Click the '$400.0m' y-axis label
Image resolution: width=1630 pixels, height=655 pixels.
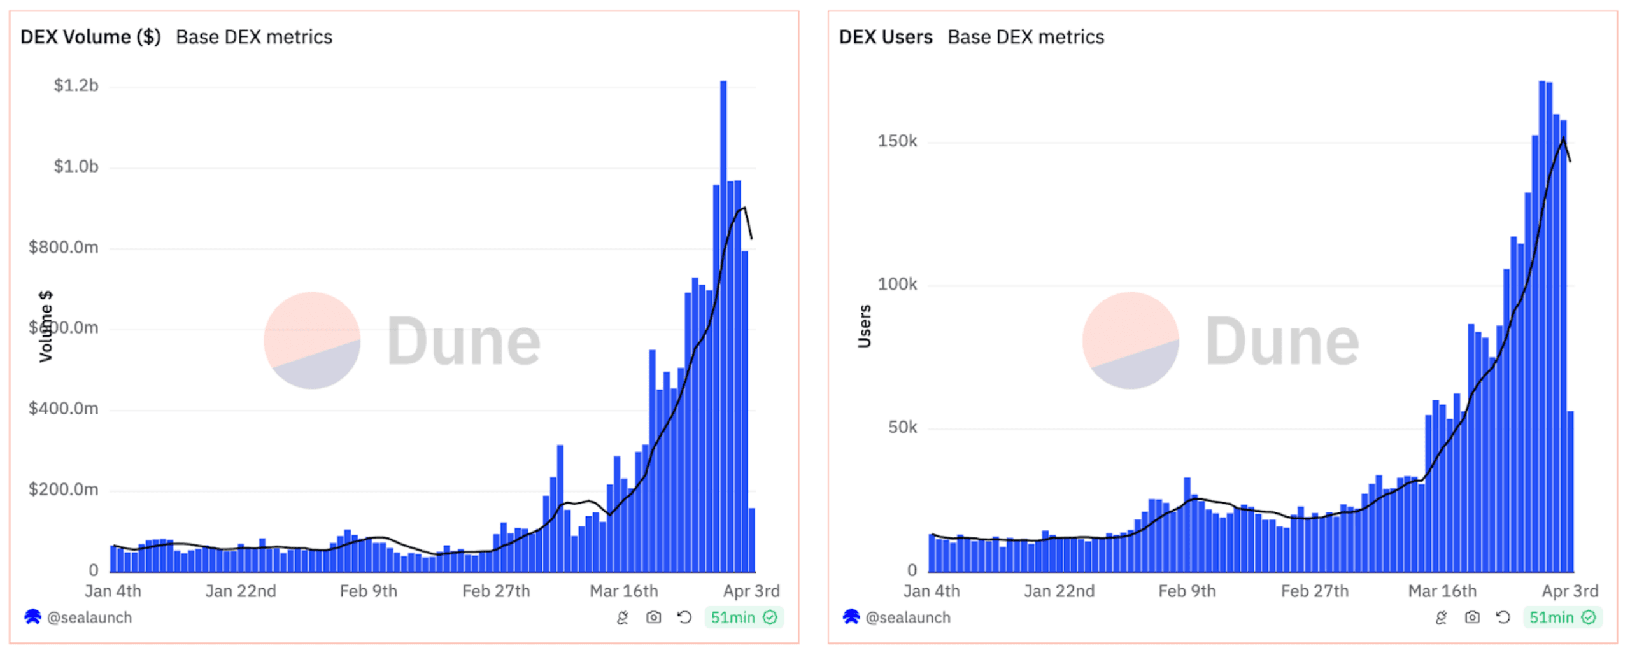(64, 408)
